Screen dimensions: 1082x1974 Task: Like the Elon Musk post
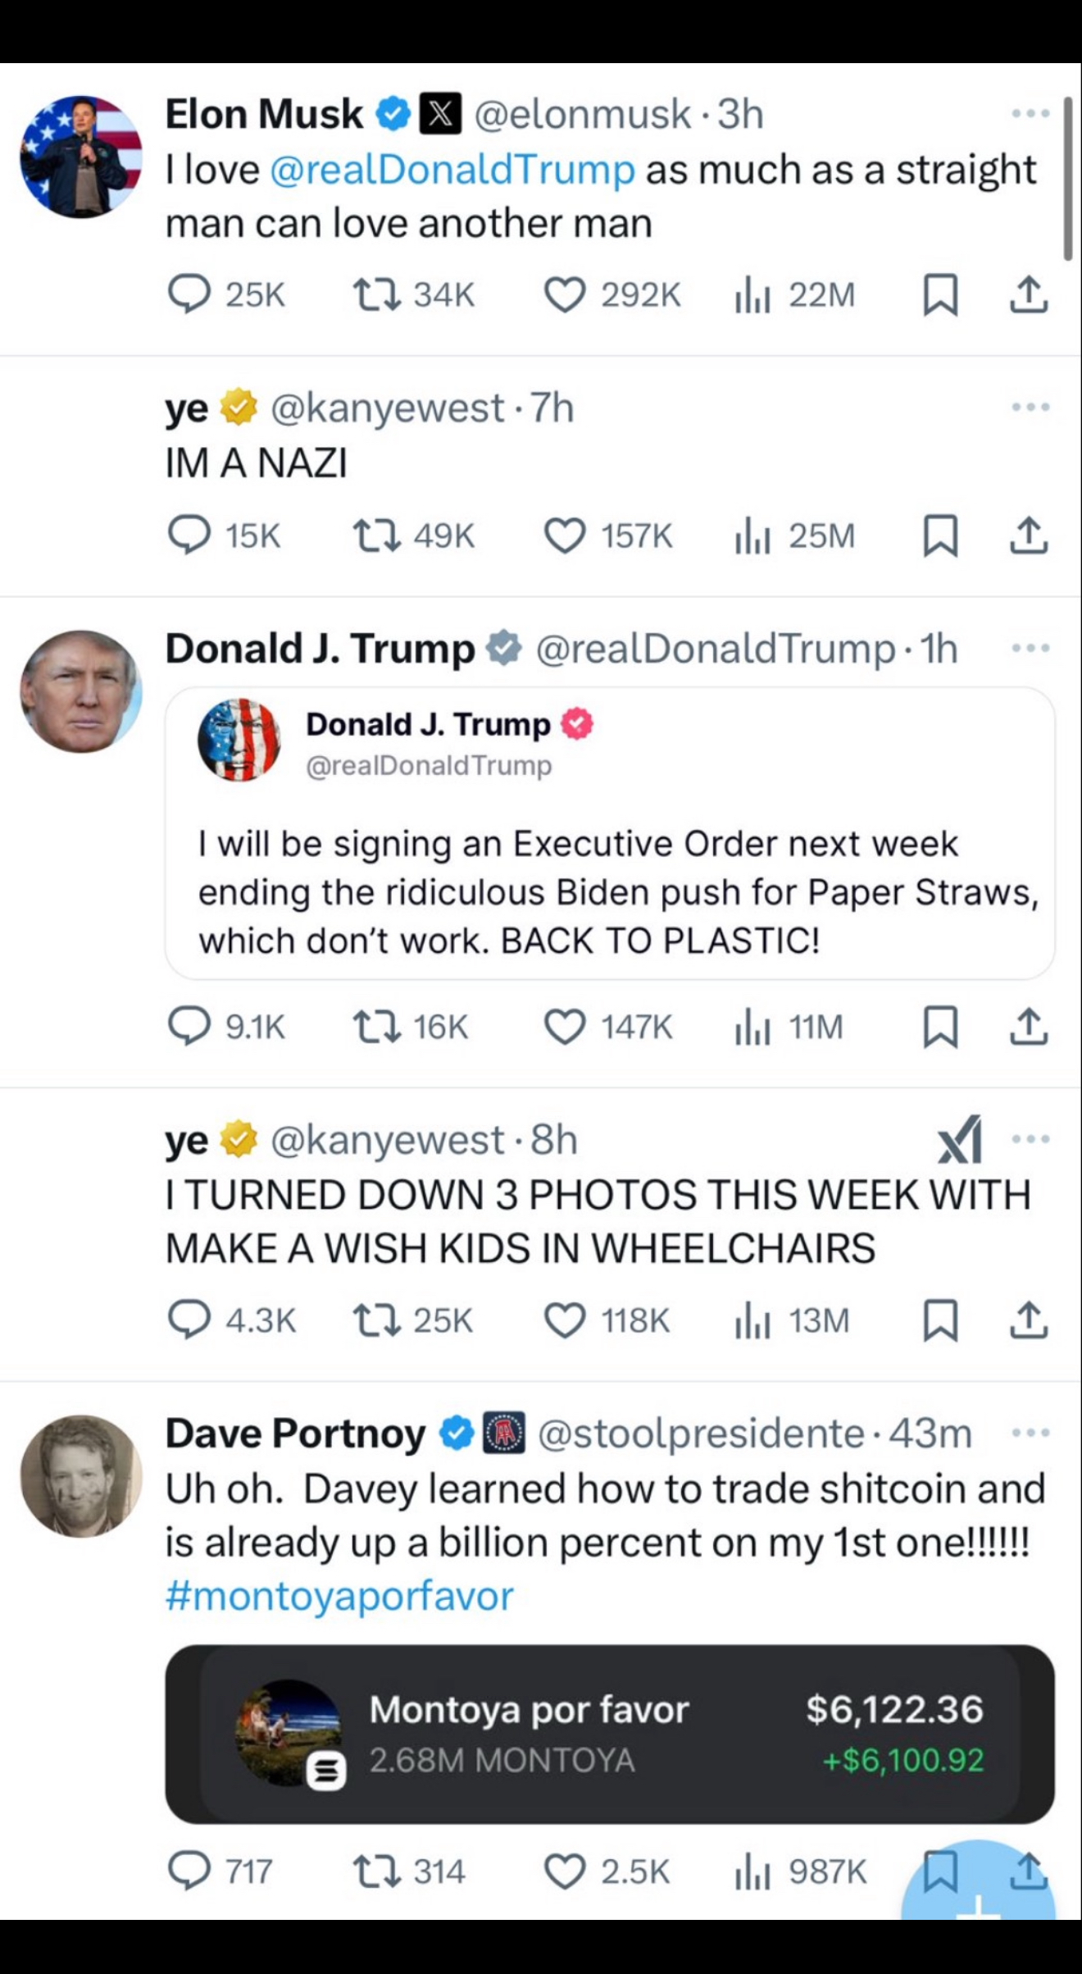[565, 294]
